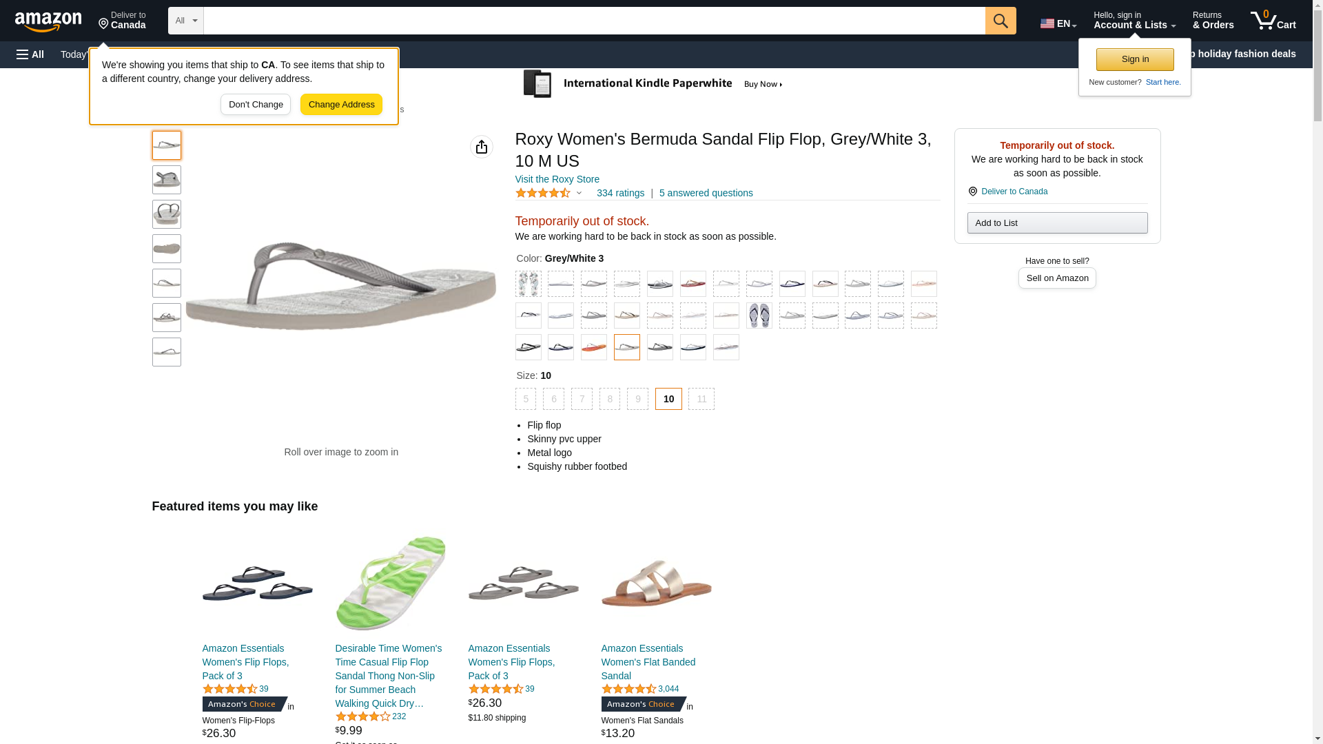Open the Visit the Roxy Store link

(x=557, y=179)
